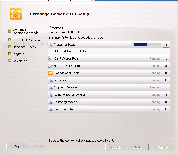178x155 pixels.
Task: Click Pending status of Hub Transport Role
Action: 155,66
